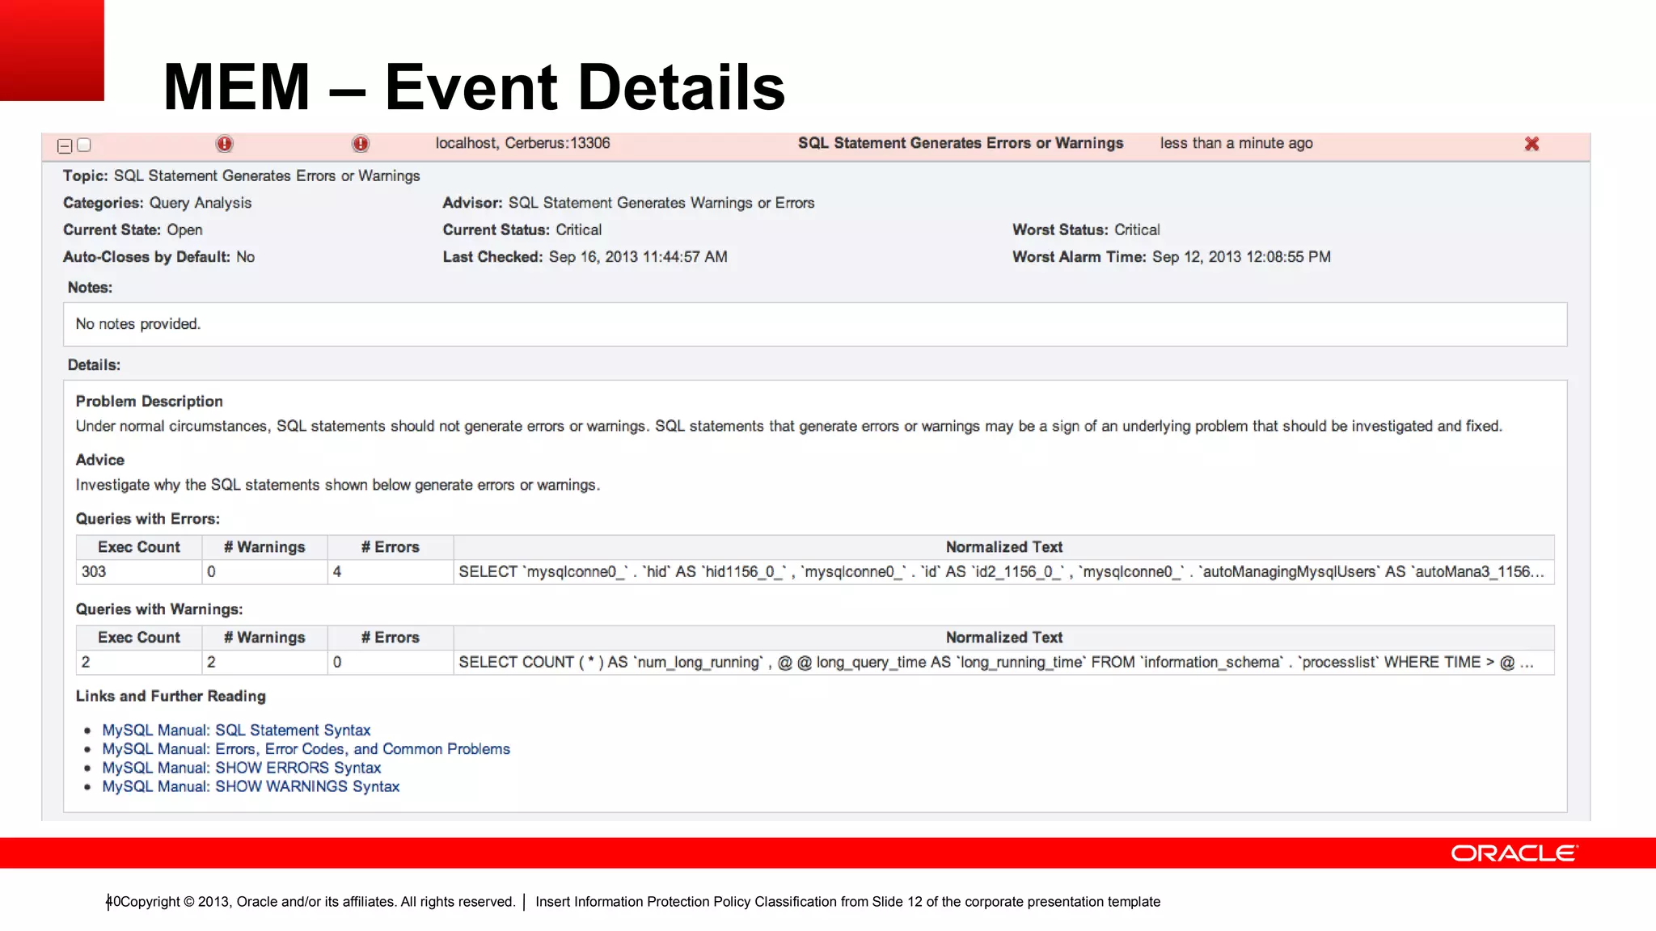Click Normalized Text header in Queries with Errors table
Viewport: 1656px width, 931px height.
(1003, 547)
